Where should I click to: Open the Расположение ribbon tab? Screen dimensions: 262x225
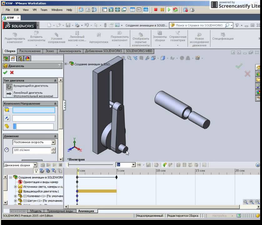30,51
